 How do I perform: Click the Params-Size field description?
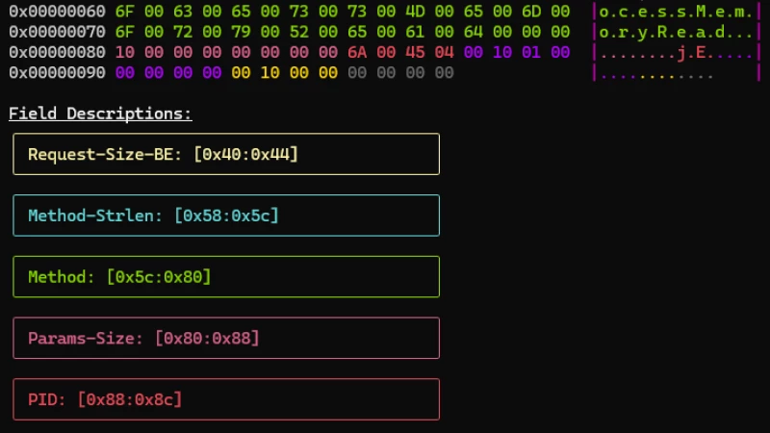(x=226, y=339)
